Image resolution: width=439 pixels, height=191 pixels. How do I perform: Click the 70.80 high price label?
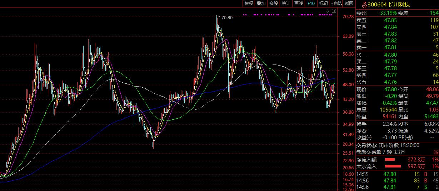(227, 17)
